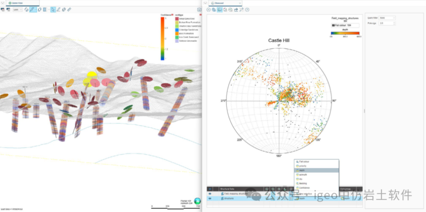Image resolution: width=426 pixels, height=212 pixels.
Task: Open the Query filter dropdown
Action: click(x=387, y=18)
